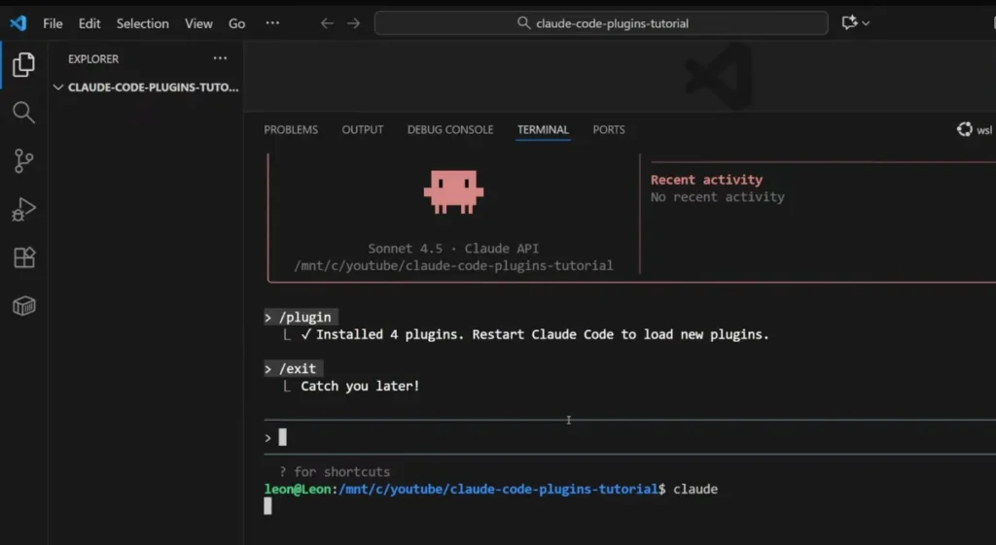Viewport: 996px width, 545px height.
Task: Click the Claude prompt input line
Action: tap(629, 437)
